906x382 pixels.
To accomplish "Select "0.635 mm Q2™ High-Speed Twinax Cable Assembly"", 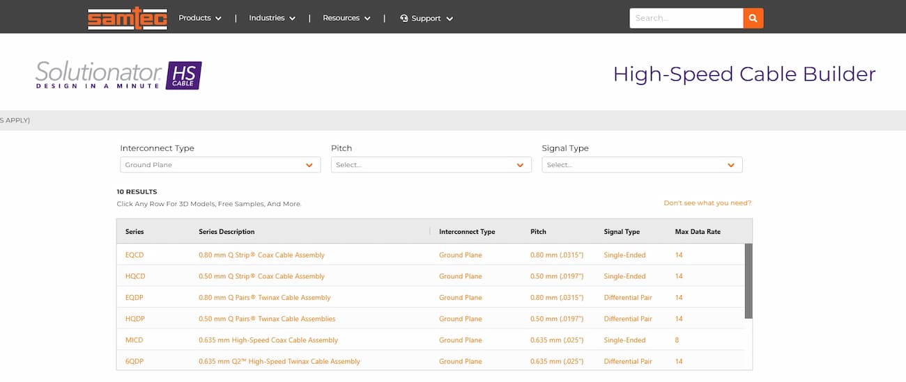I will coord(279,362).
